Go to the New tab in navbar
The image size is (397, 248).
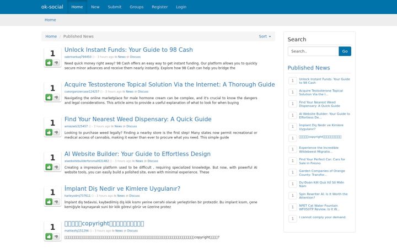tap(95, 7)
